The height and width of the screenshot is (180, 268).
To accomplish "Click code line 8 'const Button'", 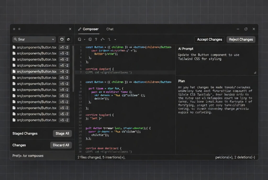I will point(129,82).
